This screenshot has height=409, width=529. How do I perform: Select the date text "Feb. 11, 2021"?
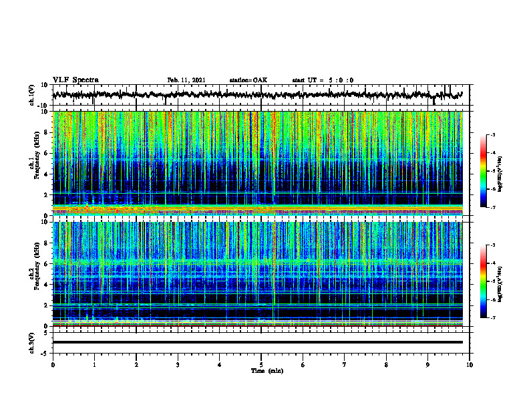[186, 80]
